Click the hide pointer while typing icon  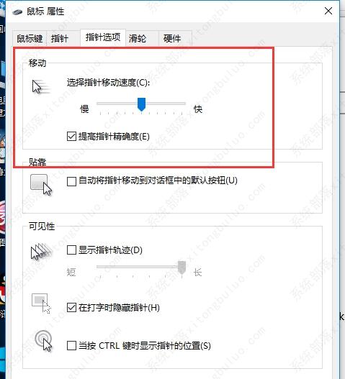41,303
